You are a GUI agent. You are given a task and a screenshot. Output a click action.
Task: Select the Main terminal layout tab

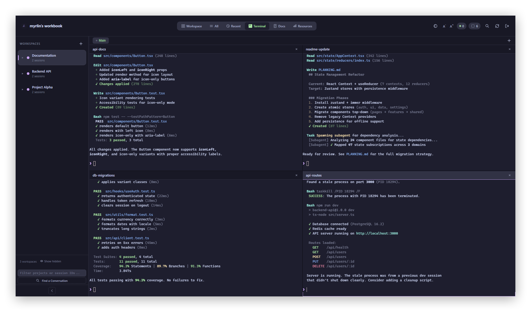click(101, 41)
